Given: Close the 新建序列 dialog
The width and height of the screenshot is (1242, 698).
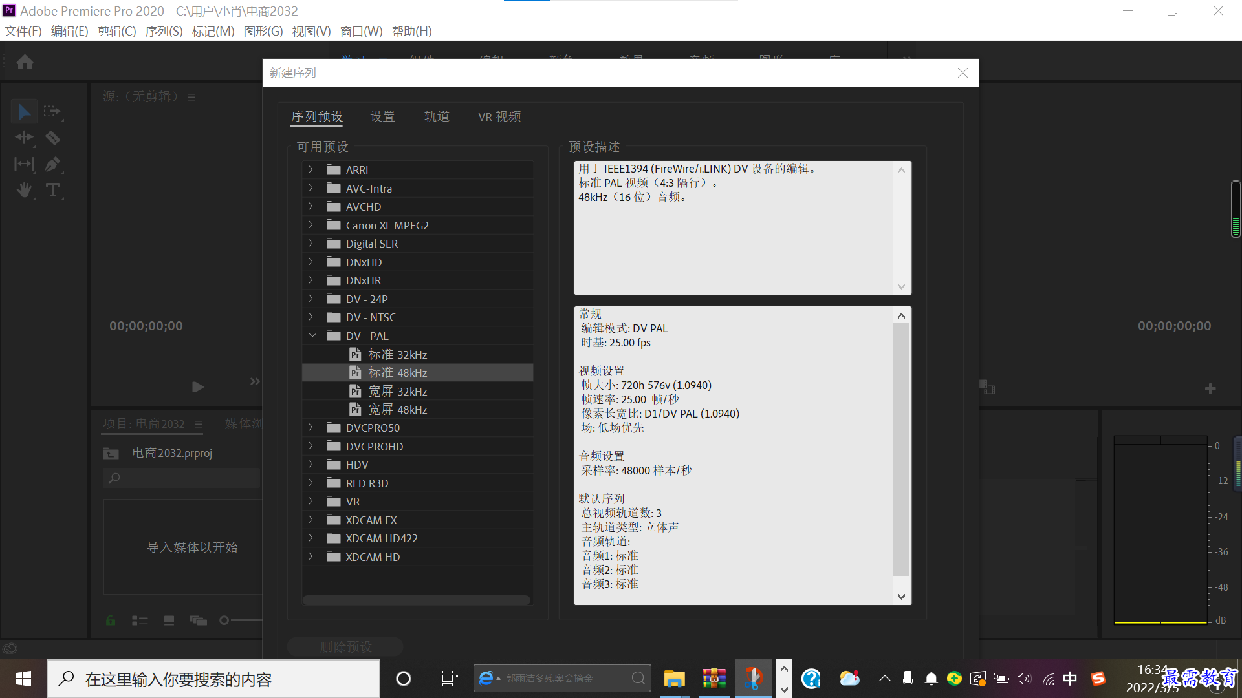Looking at the screenshot, I should [963, 73].
